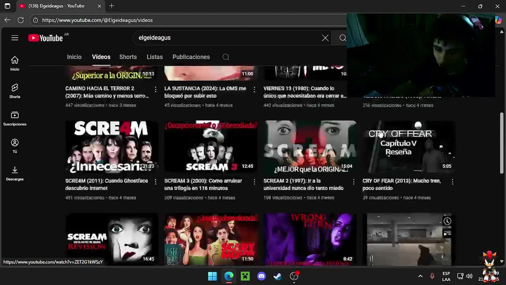The image size is (506, 285).
Task: Open a new browser tab
Action: (111, 6)
